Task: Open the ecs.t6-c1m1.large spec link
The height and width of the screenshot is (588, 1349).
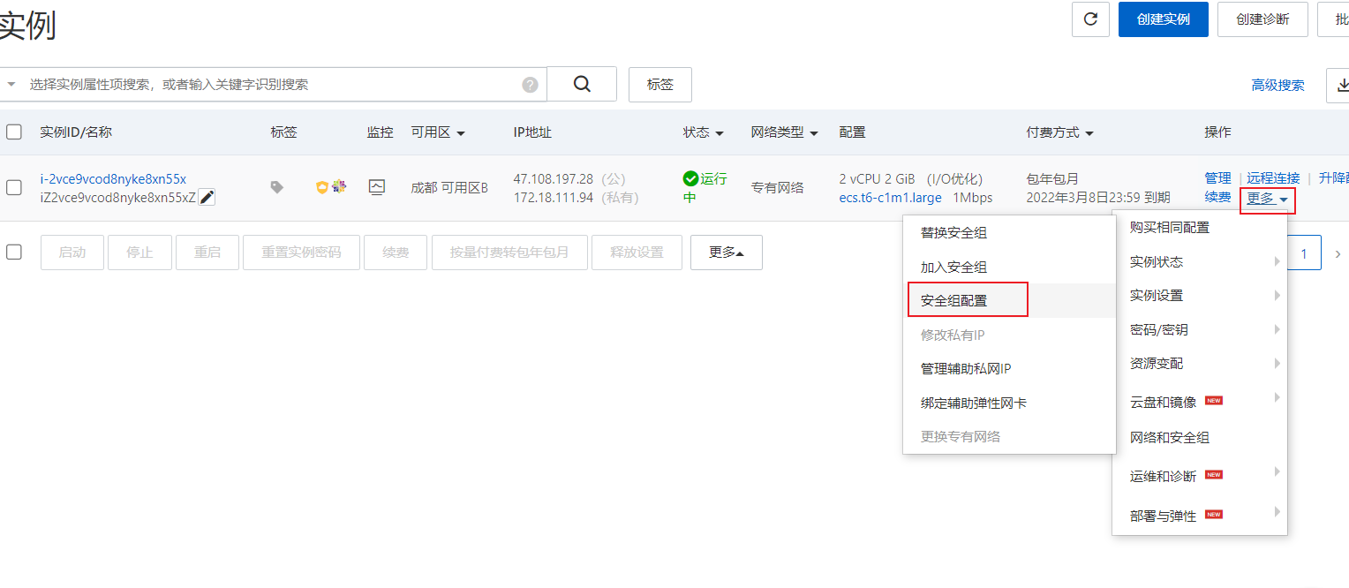Action: point(890,197)
